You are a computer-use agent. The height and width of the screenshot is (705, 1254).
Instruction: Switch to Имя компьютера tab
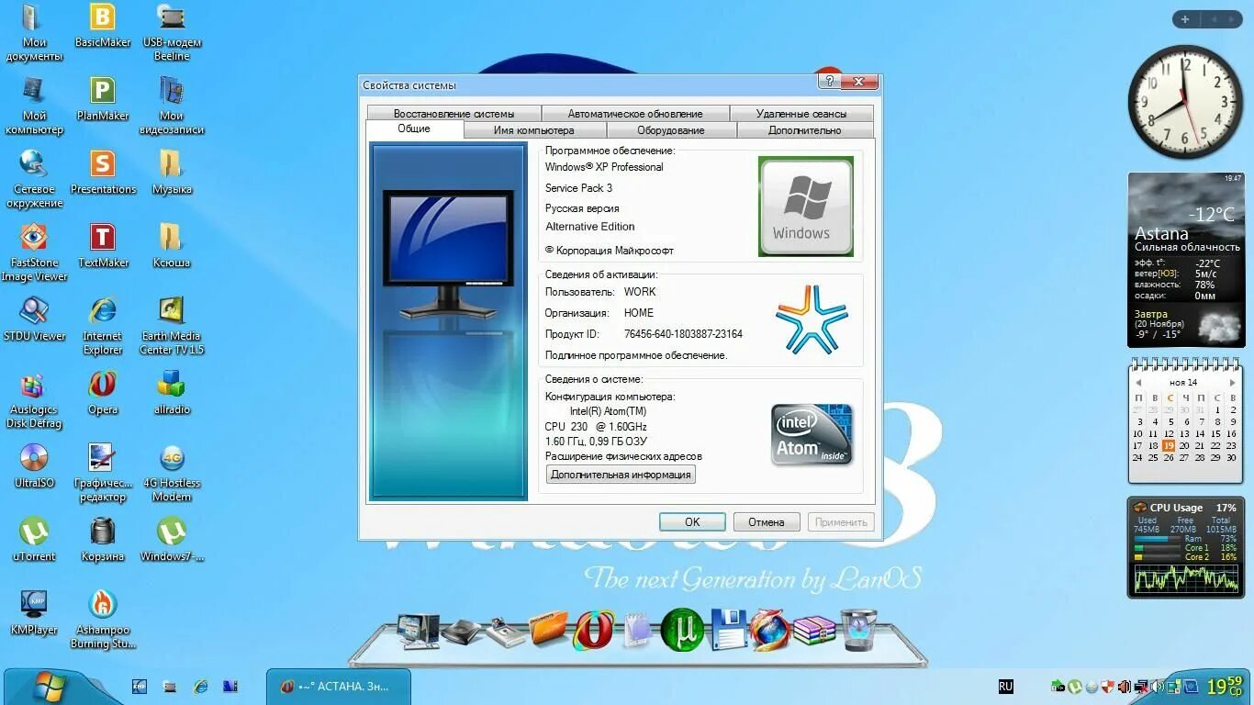pos(534,130)
